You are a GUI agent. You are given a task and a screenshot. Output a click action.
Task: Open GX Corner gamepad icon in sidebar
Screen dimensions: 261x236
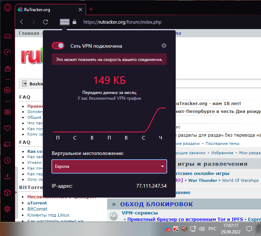8,36
